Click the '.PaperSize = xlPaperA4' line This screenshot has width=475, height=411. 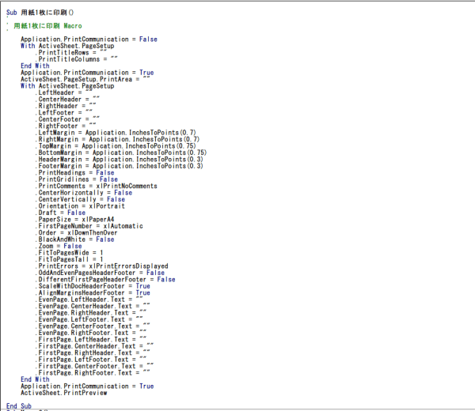click(x=75, y=219)
